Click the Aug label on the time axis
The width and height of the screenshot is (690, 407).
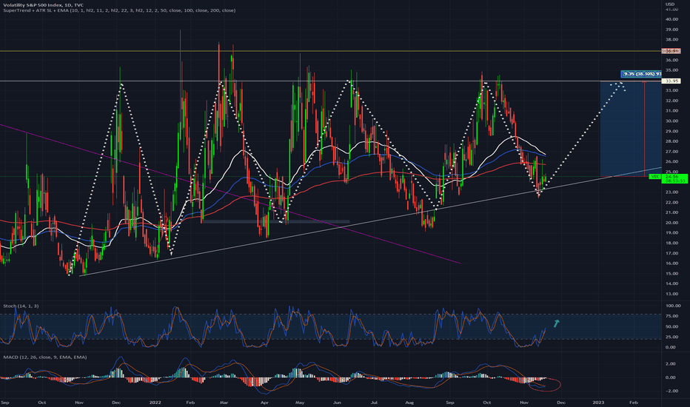click(x=409, y=402)
